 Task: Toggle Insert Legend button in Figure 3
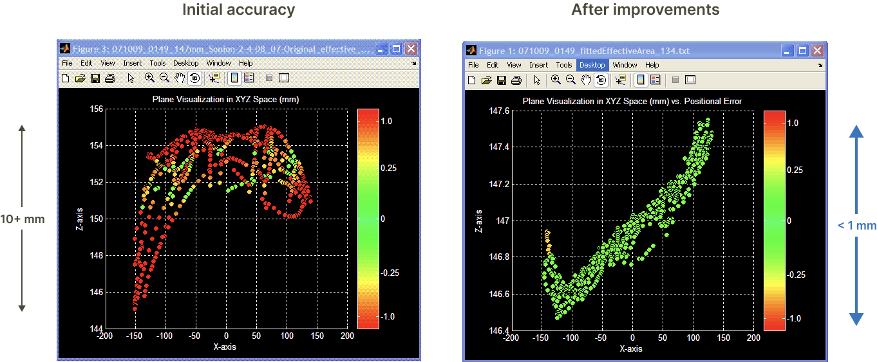(x=249, y=78)
